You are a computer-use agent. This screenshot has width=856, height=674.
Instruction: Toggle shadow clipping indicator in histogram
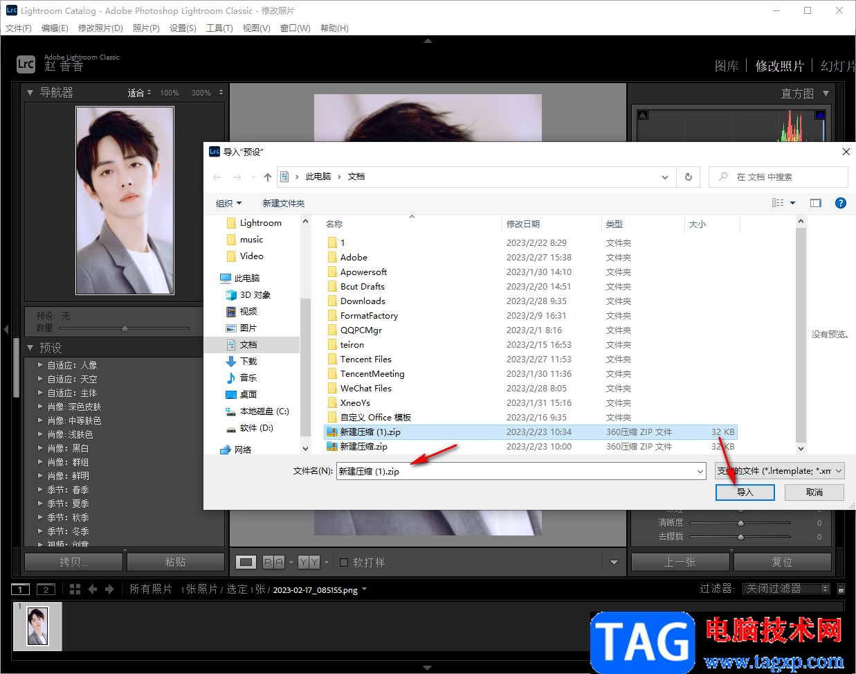click(642, 115)
